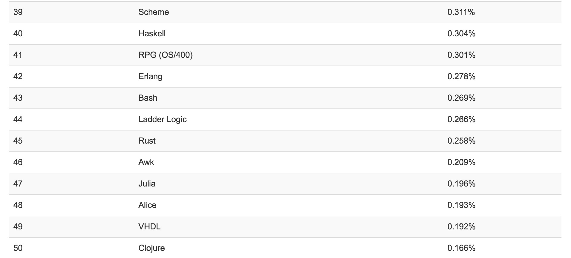Click the 0.311% rating value

[461, 12]
